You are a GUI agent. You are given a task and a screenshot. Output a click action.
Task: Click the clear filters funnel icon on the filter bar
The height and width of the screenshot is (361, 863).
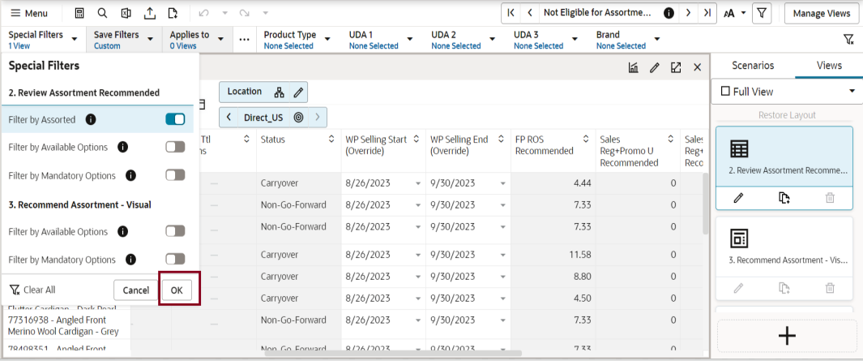[x=848, y=40]
